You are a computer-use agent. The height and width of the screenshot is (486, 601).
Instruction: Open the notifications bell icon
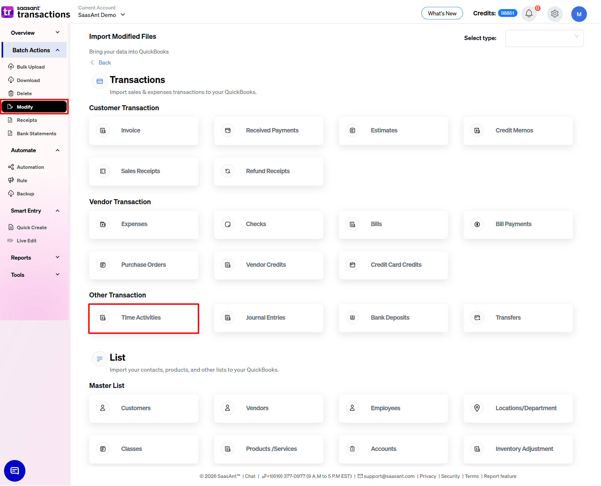point(529,14)
